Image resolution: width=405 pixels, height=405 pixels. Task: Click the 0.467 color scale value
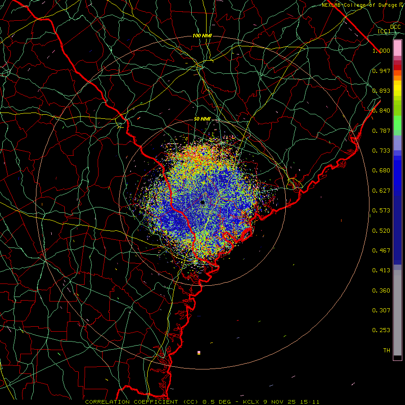pos(381,251)
